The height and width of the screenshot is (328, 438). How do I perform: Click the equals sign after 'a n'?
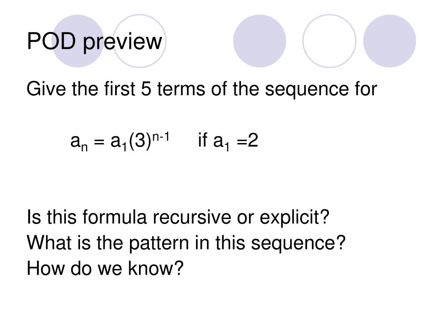point(99,142)
